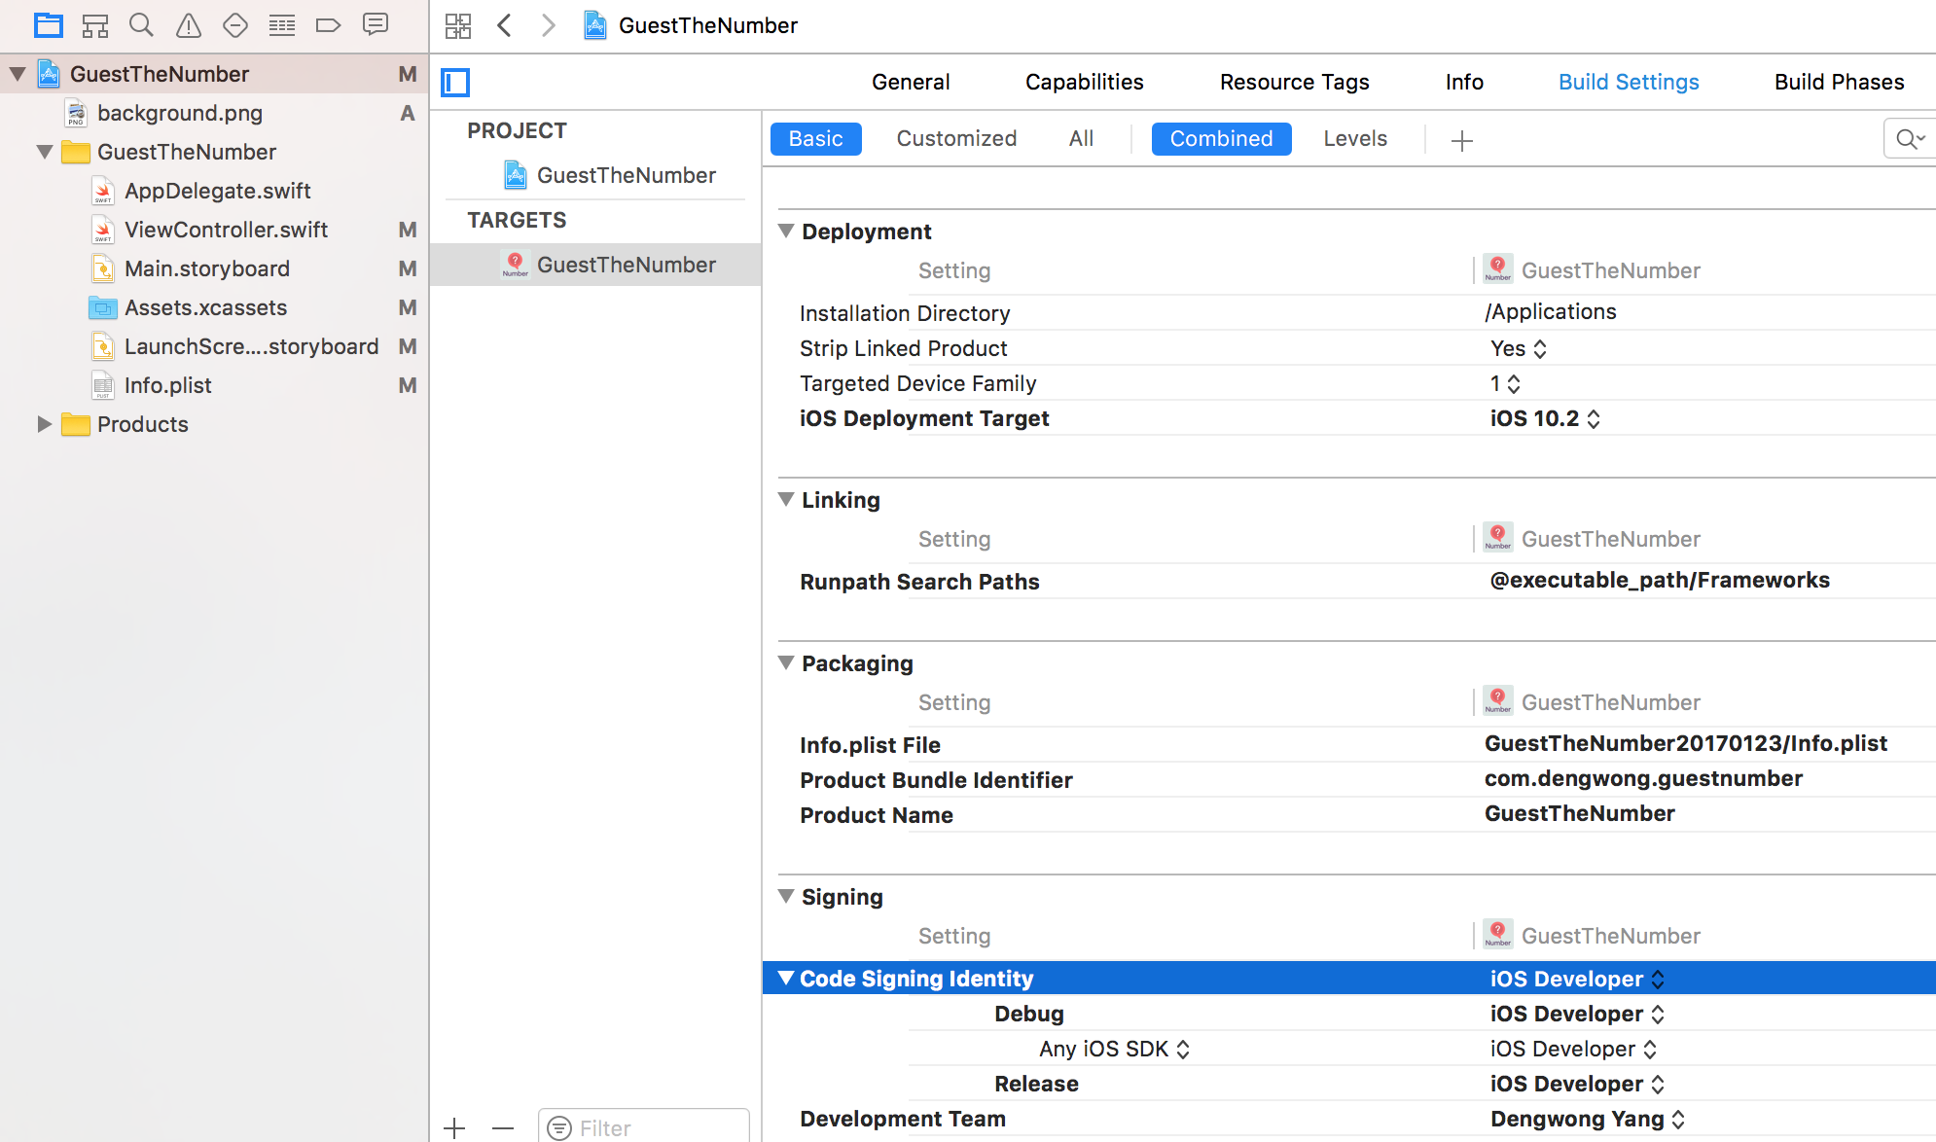The height and width of the screenshot is (1142, 1936).
Task: Open the Development Team Dengwong Yang popup
Action: 1588,1119
